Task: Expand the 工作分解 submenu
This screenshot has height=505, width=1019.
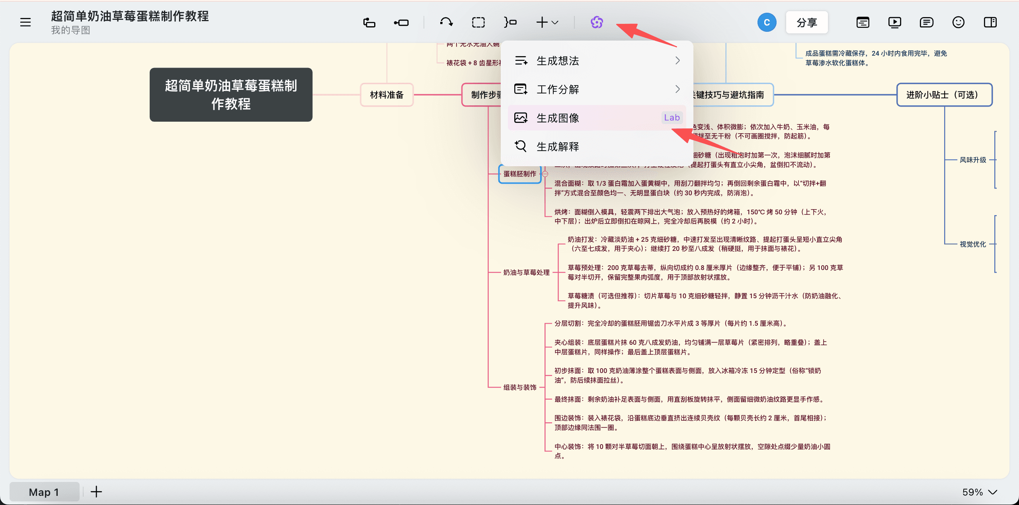Action: point(597,89)
